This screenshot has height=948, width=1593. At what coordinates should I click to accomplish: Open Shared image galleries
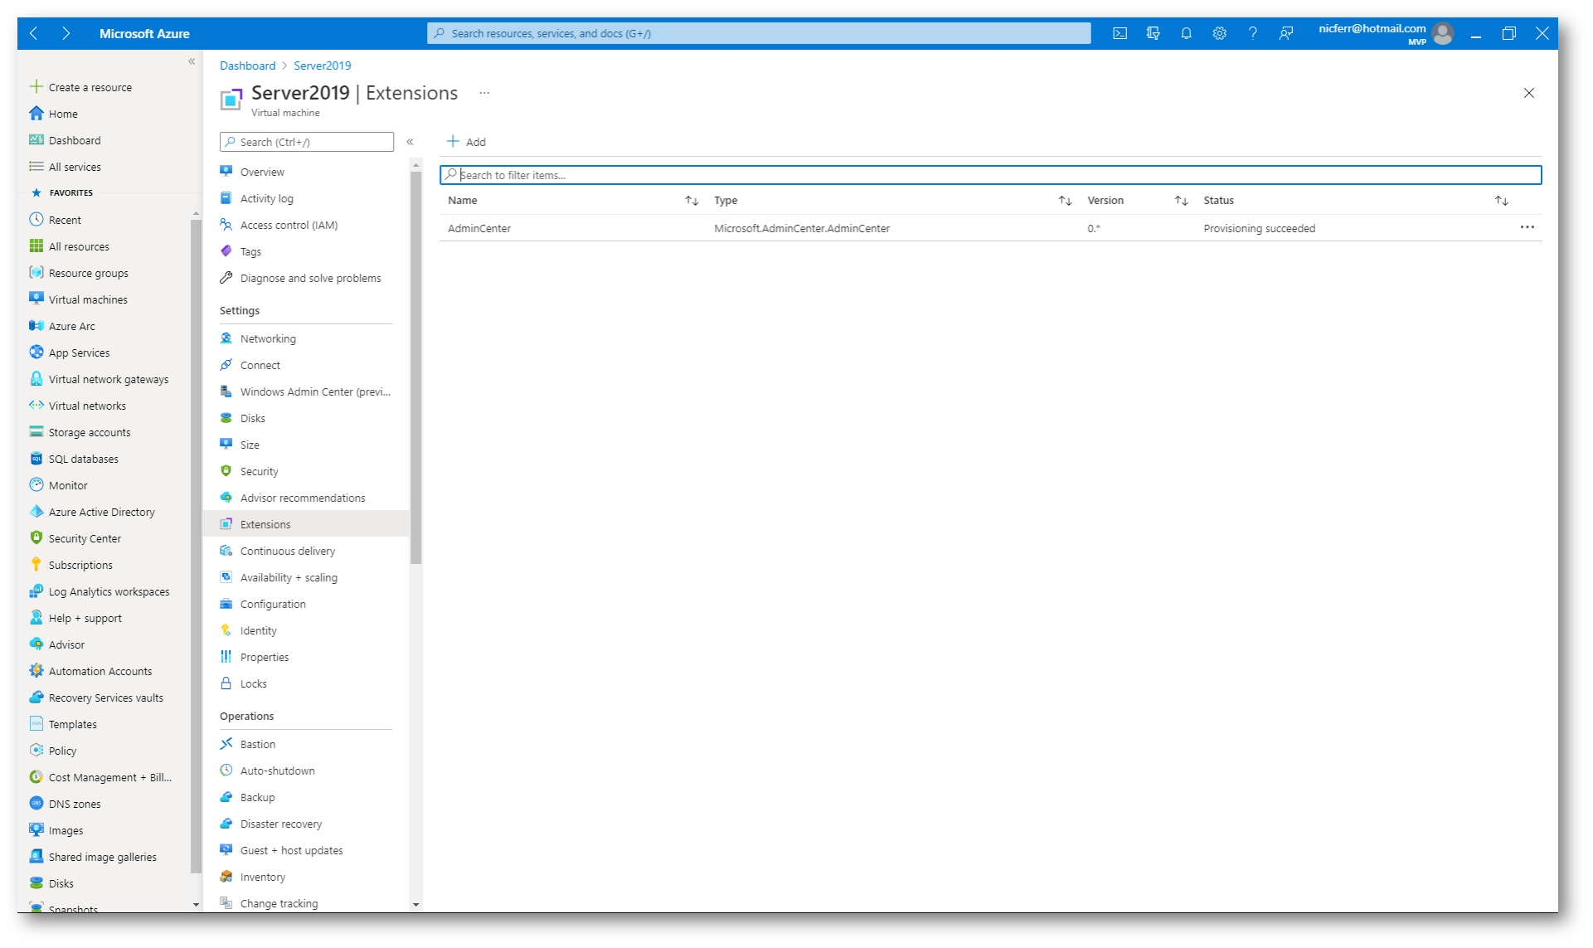pos(102,857)
